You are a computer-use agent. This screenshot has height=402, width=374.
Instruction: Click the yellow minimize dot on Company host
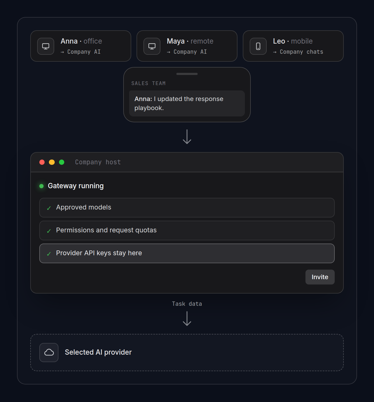[52, 162]
